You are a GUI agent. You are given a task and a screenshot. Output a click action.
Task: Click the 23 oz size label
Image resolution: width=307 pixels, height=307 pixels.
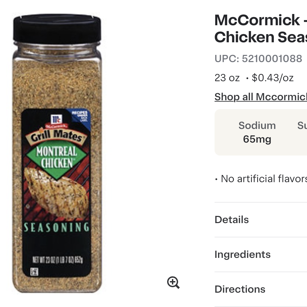226,77
